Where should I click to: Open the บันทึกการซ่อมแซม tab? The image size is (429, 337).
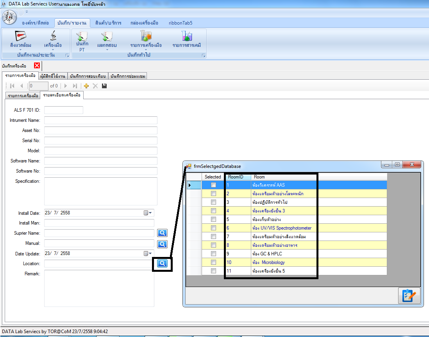(127, 76)
